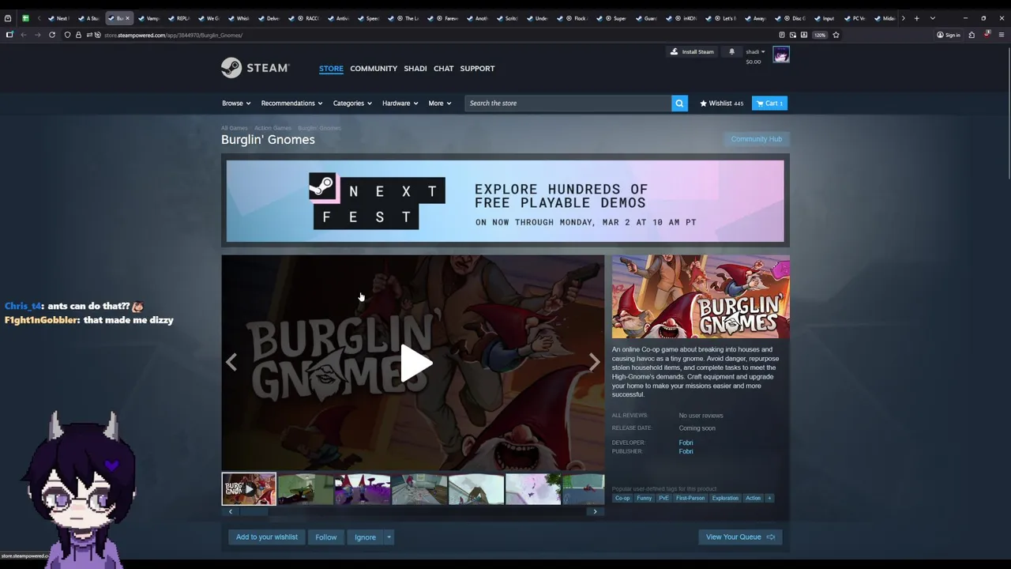Open developer Fobri link
Image resolution: width=1011 pixels, height=569 pixels.
click(x=686, y=443)
